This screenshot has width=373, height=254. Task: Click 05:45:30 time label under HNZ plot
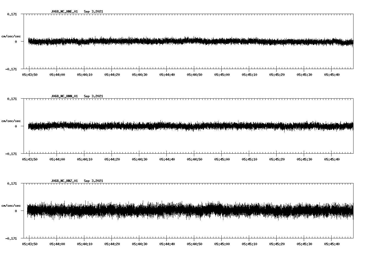pos(304,244)
